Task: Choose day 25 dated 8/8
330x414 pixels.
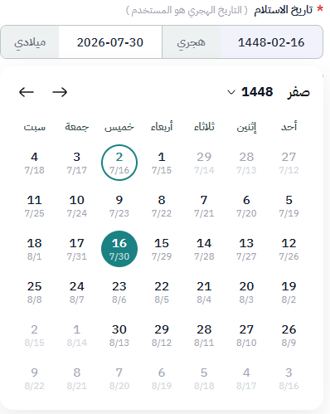Action: [35, 292]
